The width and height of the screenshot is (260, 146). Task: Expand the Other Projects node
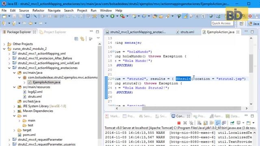click(x=4, y=44)
